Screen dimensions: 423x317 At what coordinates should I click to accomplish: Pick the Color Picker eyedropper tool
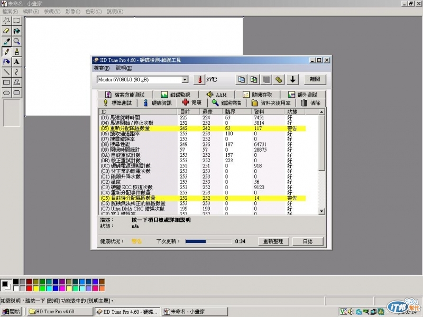click(x=6, y=41)
